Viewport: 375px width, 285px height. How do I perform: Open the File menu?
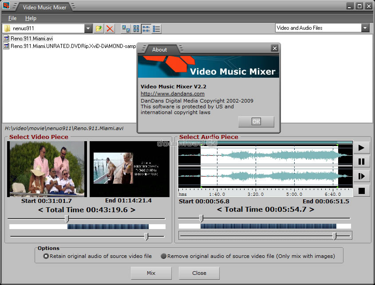pyautogui.click(x=12, y=18)
